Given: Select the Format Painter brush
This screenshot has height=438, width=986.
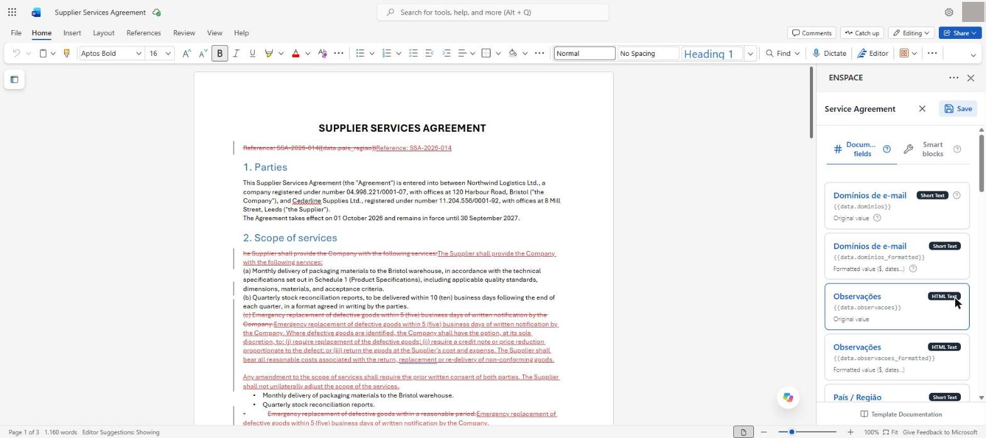Looking at the screenshot, I should coord(66,53).
